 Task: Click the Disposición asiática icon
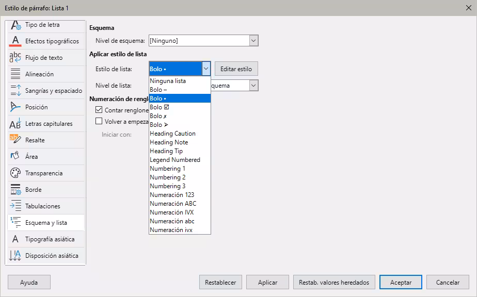(x=15, y=255)
